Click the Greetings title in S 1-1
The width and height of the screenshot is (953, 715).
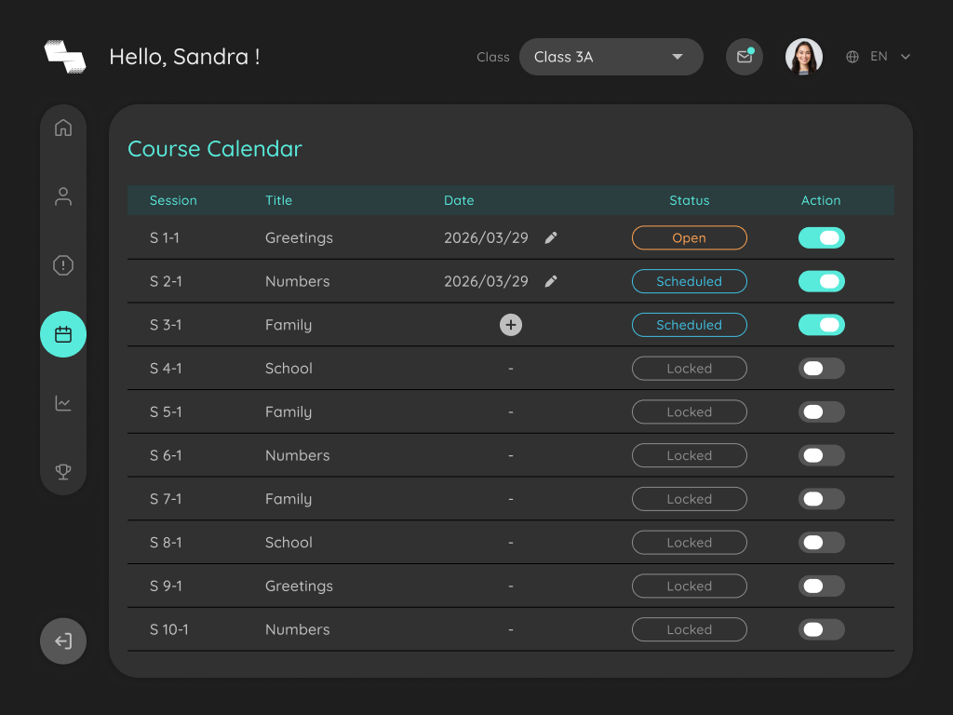(299, 237)
